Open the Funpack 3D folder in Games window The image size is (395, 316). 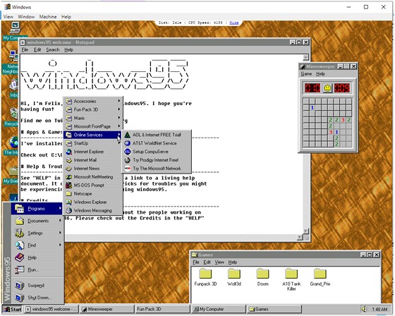tap(205, 277)
